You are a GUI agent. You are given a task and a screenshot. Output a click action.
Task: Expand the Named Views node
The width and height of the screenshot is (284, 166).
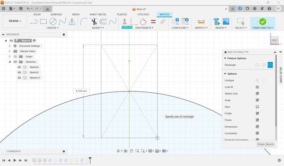tap(10, 51)
